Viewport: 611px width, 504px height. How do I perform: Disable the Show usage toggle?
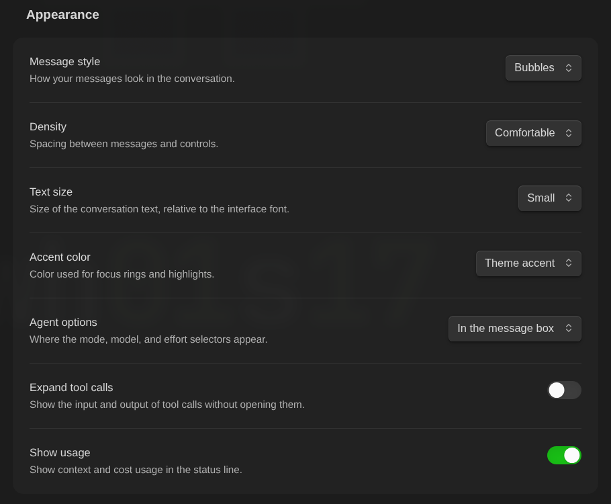point(564,455)
